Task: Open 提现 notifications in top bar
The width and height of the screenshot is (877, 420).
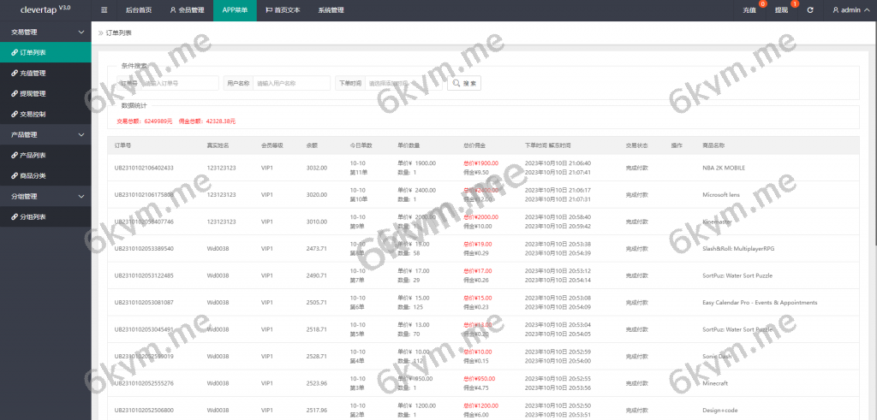Action: [781, 10]
